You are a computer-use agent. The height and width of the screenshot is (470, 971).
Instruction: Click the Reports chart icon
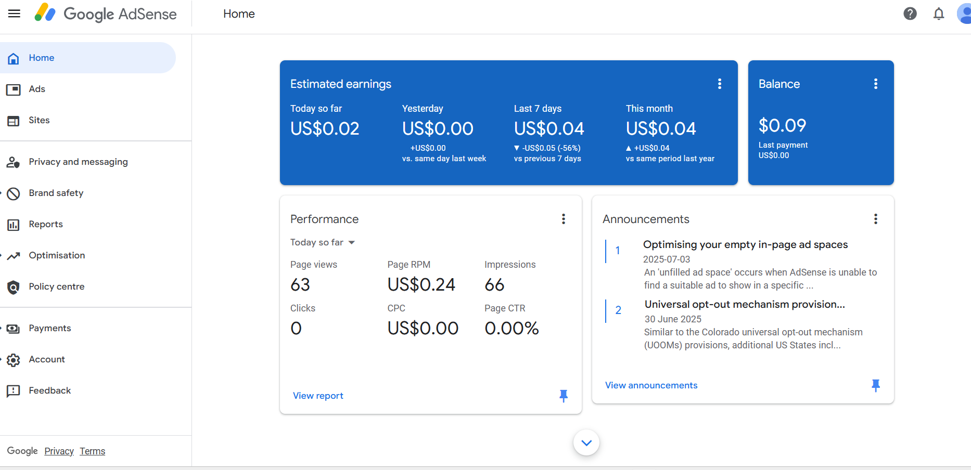pyautogui.click(x=14, y=225)
